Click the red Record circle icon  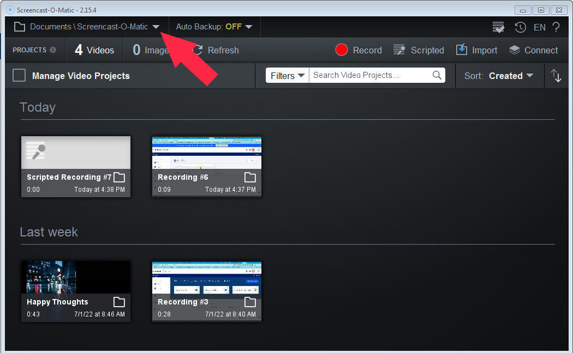[341, 50]
